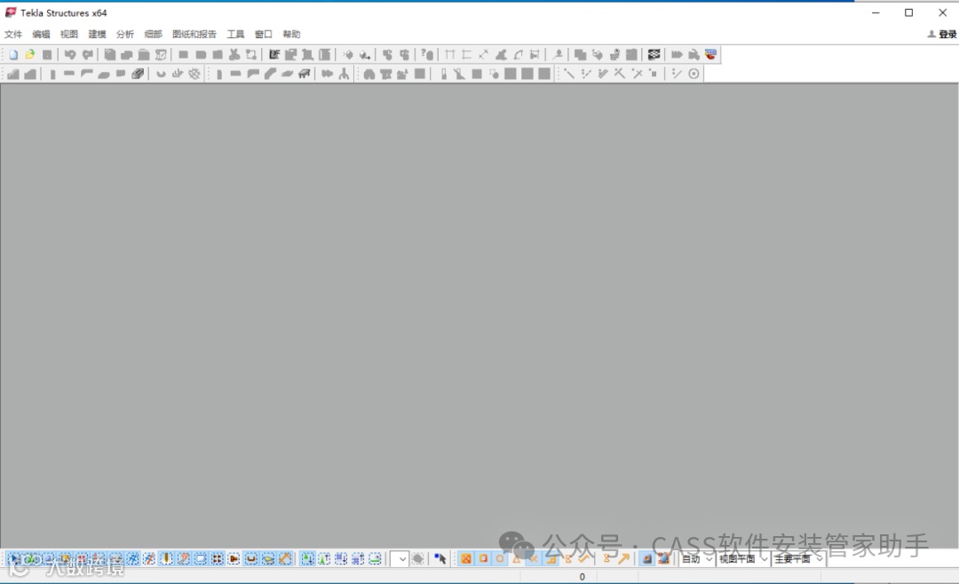Open the 自动 depth dropdown
This screenshot has height=584, width=959.
[697, 559]
